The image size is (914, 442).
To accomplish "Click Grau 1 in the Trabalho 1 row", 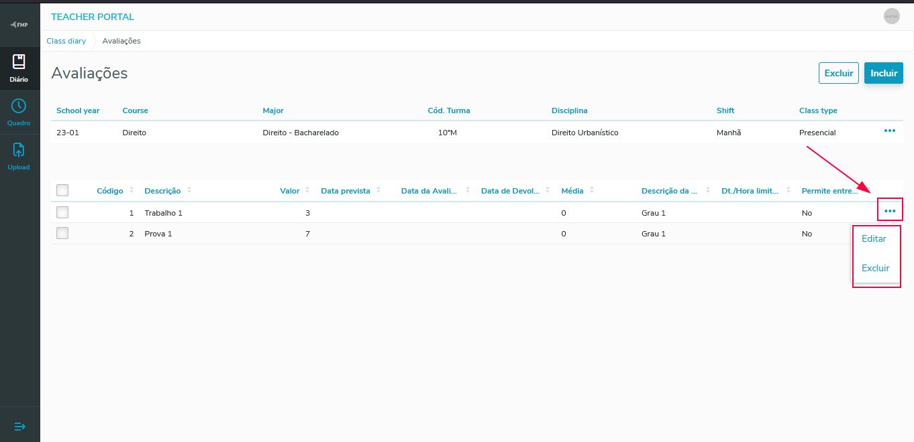I will [x=654, y=213].
